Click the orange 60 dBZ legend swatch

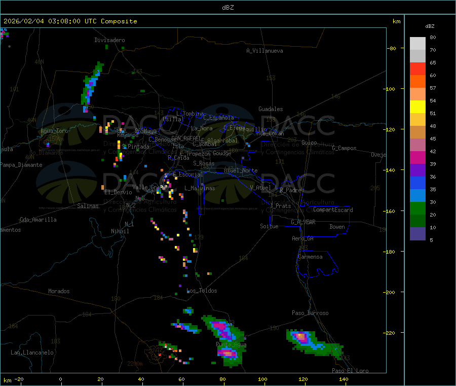pyautogui.click(x=417, y=82)
